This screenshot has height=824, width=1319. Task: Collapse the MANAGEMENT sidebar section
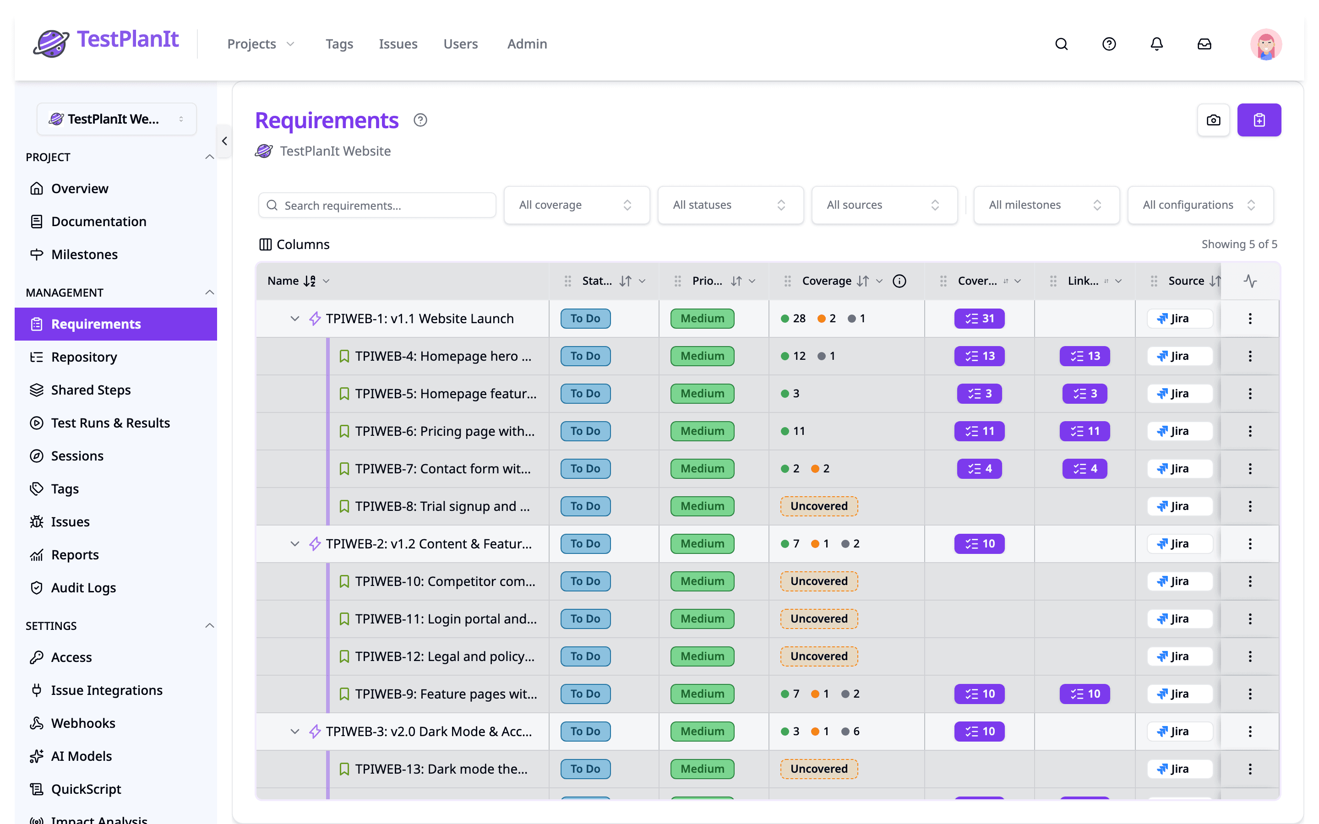coord(209,293)
